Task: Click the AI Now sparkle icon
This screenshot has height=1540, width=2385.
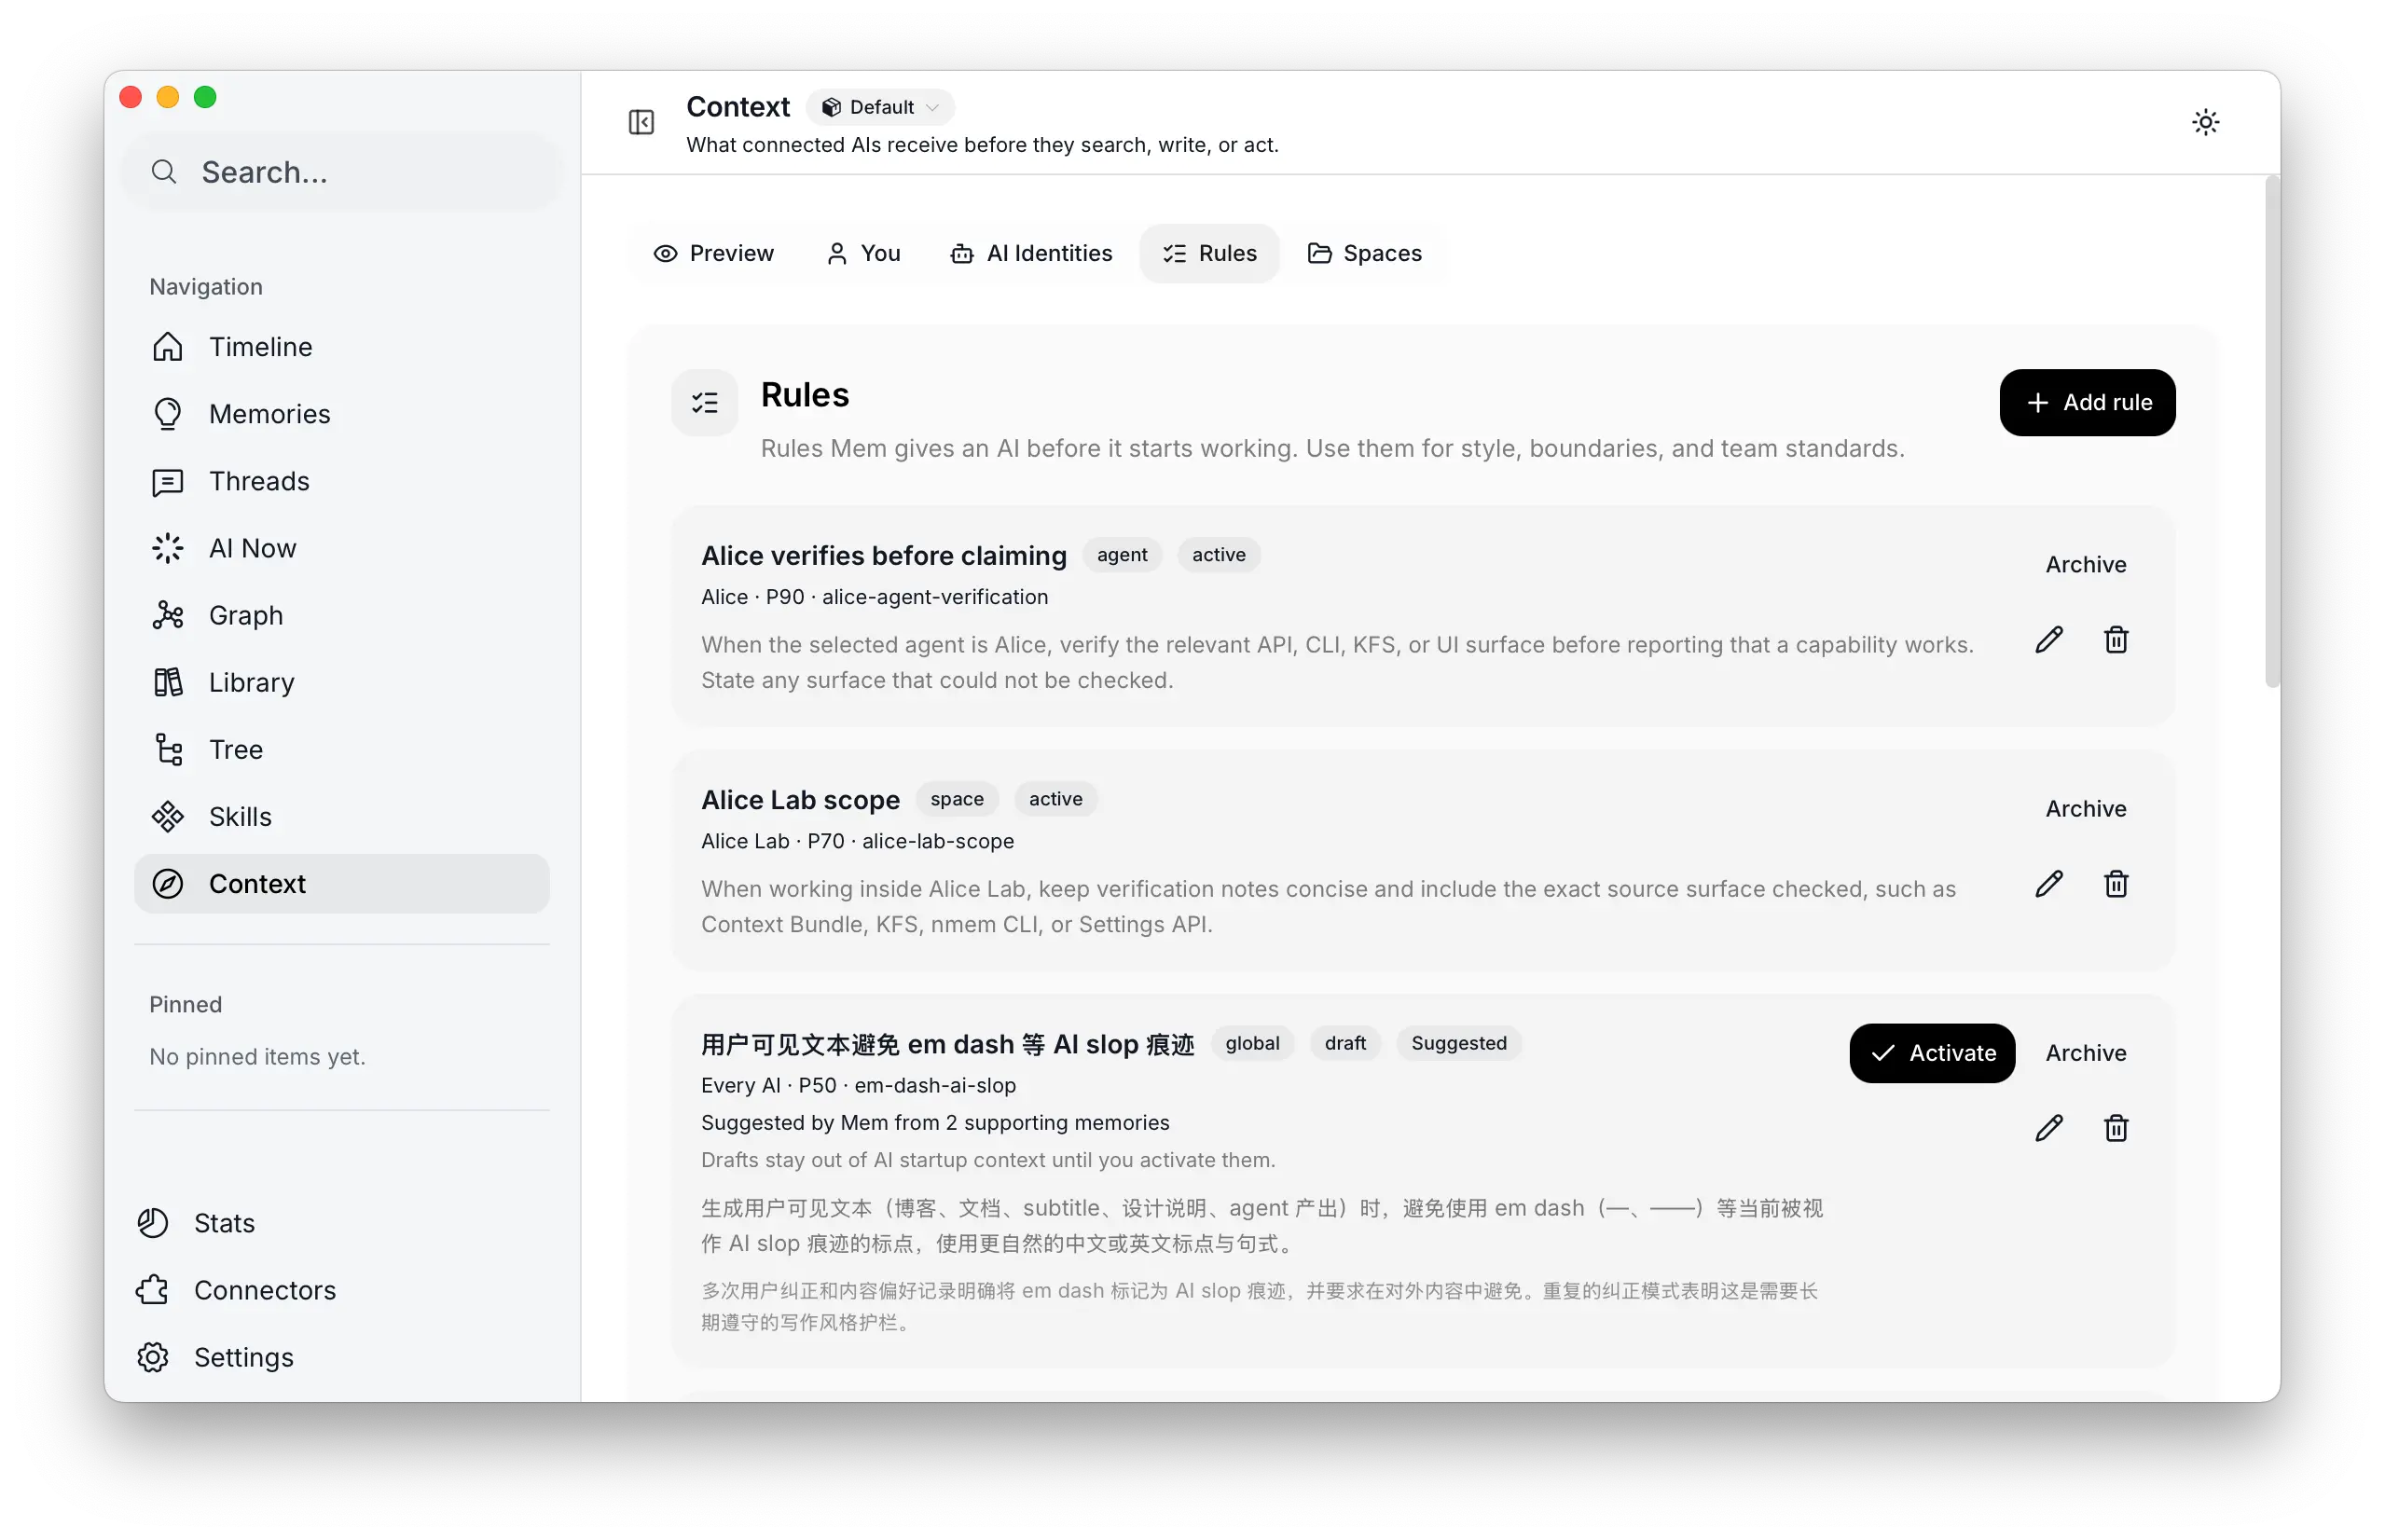Action: click(x=168, y=548)
